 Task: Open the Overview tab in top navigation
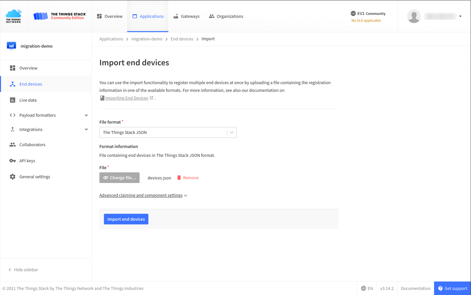[110, 16]
